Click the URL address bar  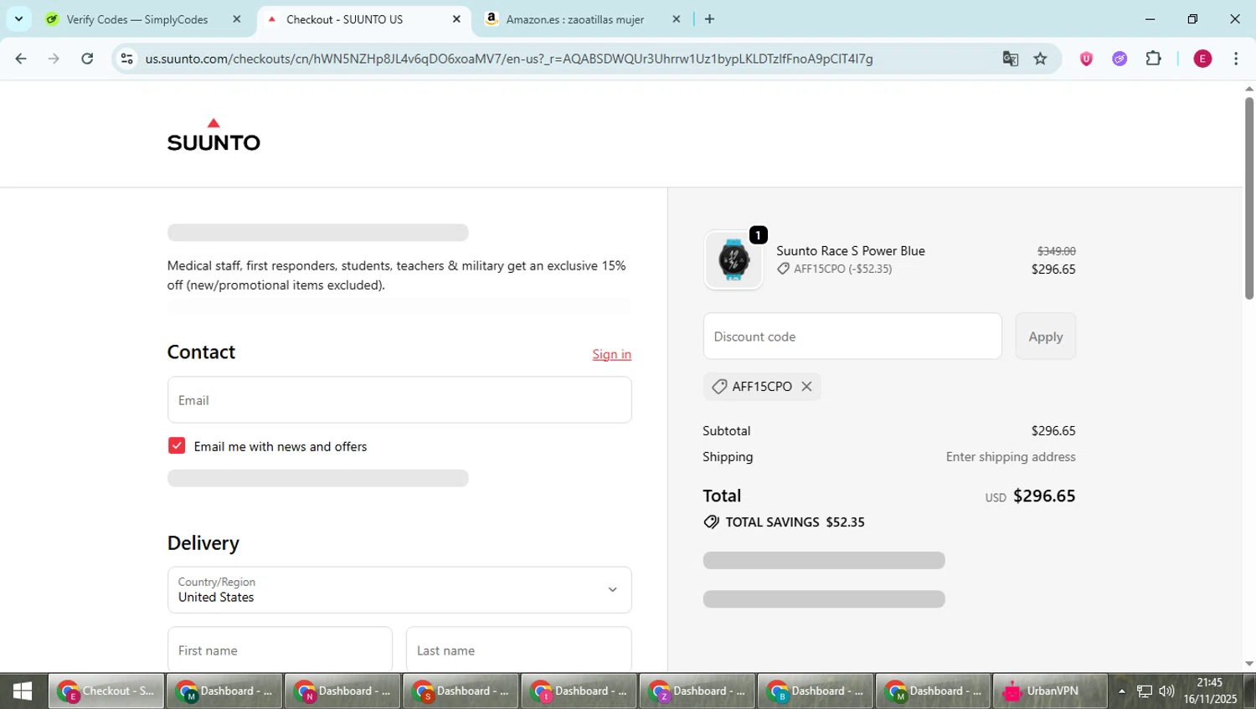[x=509, y=59]
